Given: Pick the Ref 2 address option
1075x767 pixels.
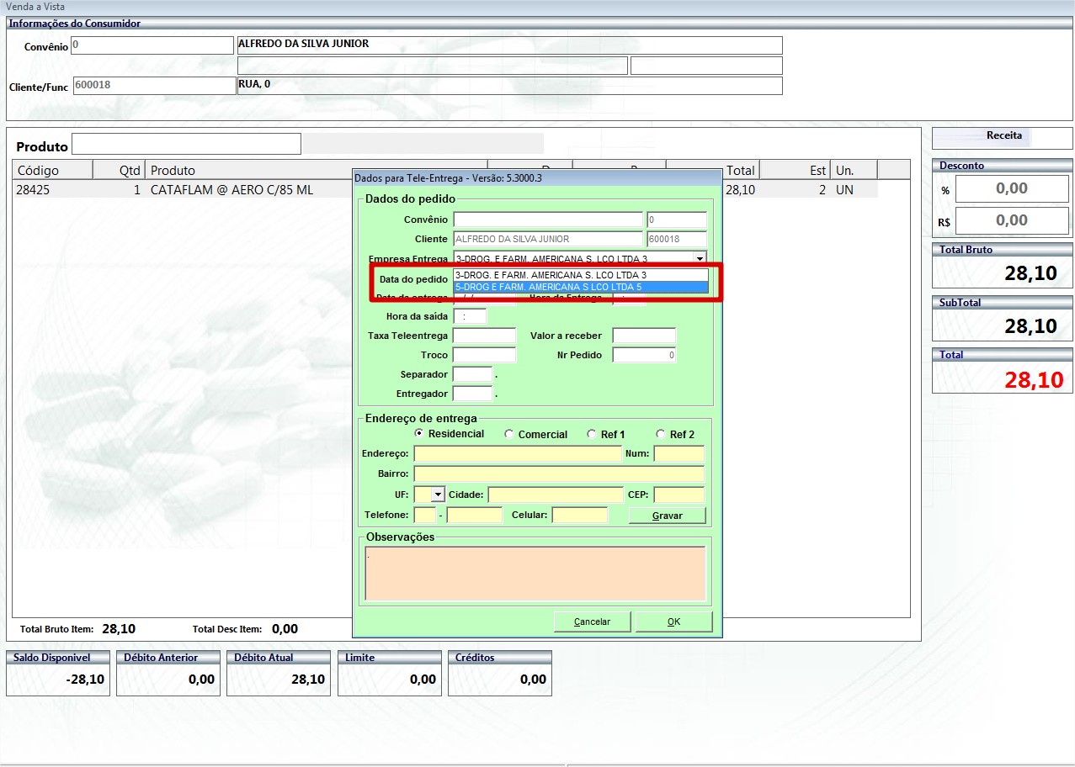Looking at the screenshot, I should [x=661, y=435].
